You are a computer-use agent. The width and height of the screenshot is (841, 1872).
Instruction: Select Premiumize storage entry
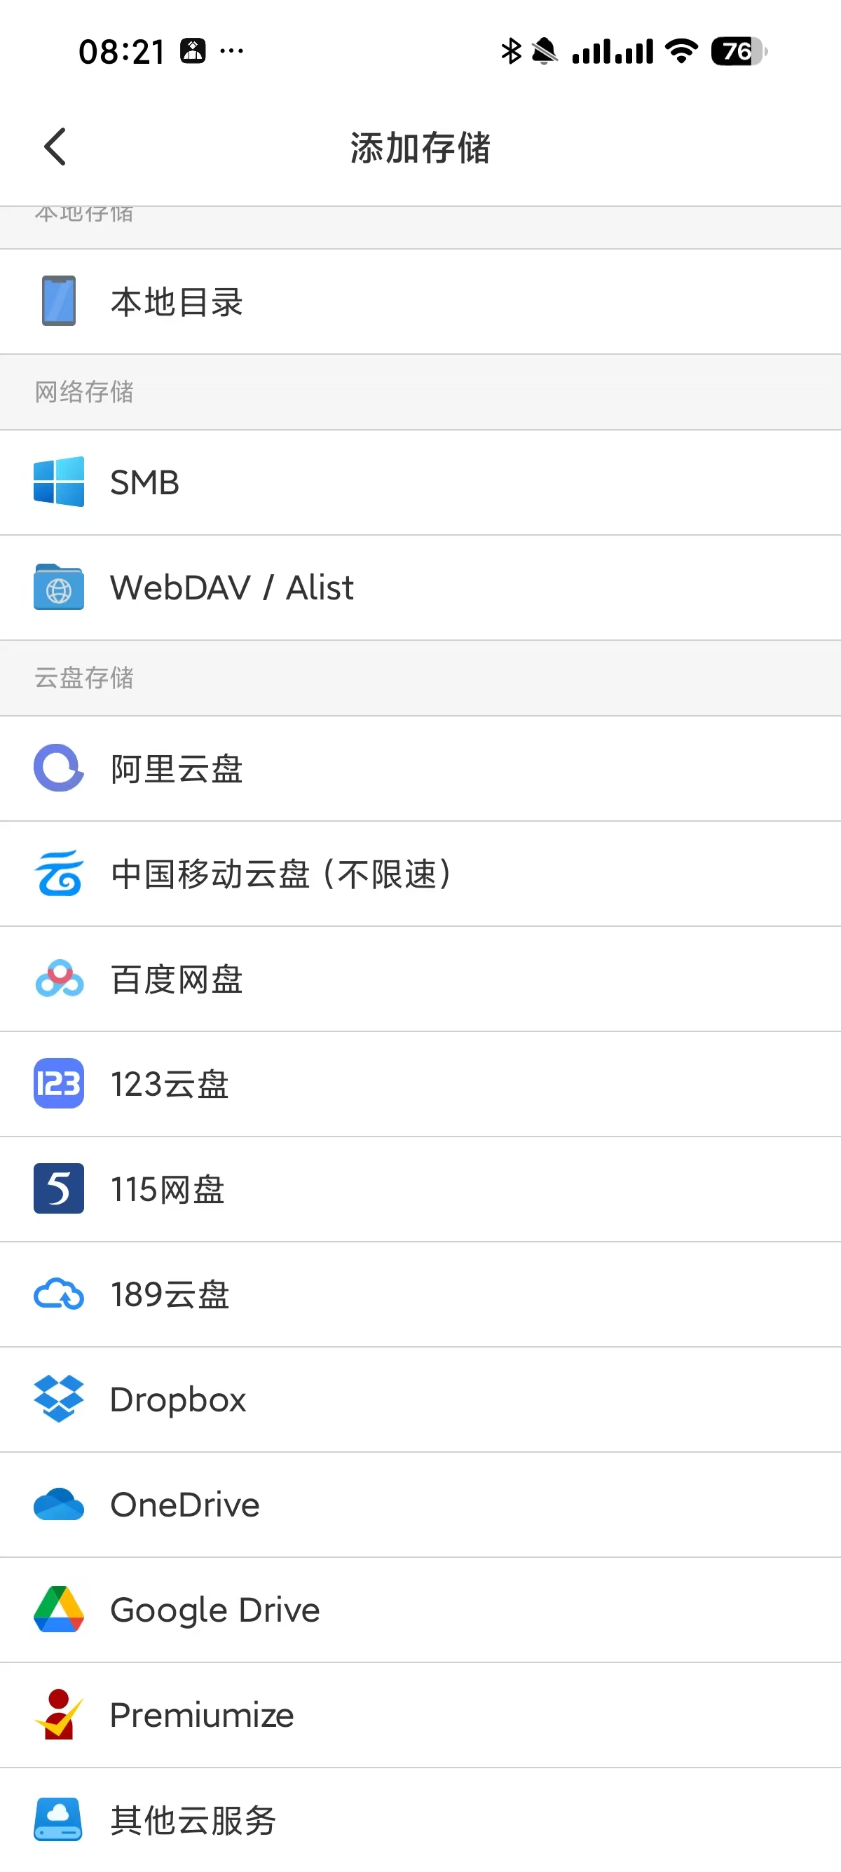coord(202,1715)
